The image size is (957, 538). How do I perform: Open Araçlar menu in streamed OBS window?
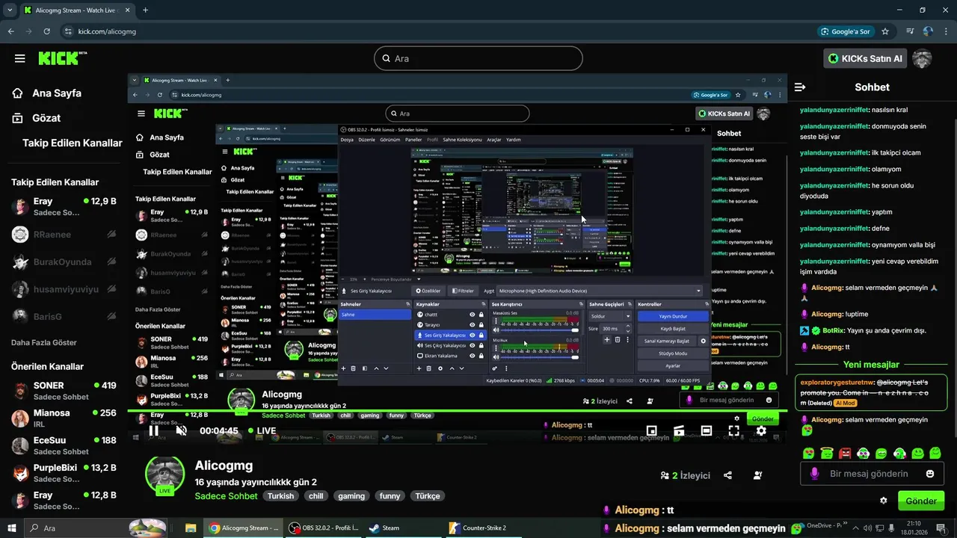(494, 140)
